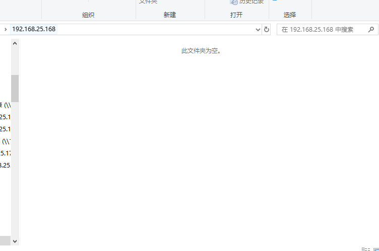Click the navigation pane horizontal scrollbar thumb
379x251 pixels.
click(5, 240)
